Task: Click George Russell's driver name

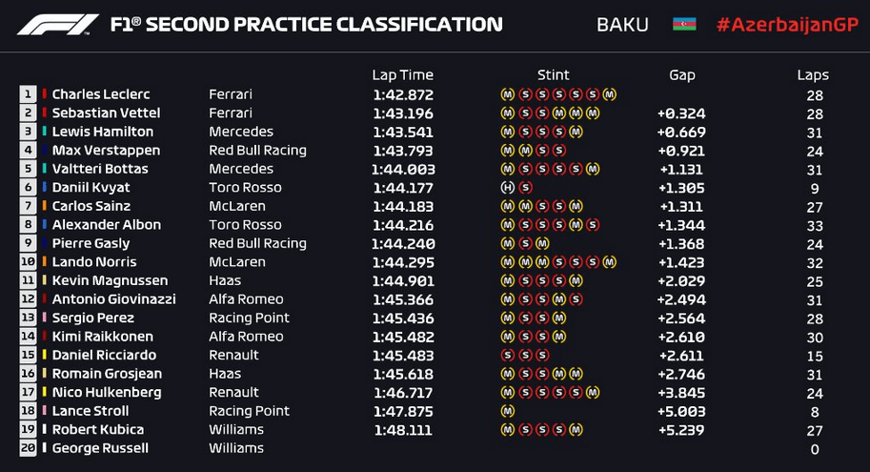Action: (100, 448)
